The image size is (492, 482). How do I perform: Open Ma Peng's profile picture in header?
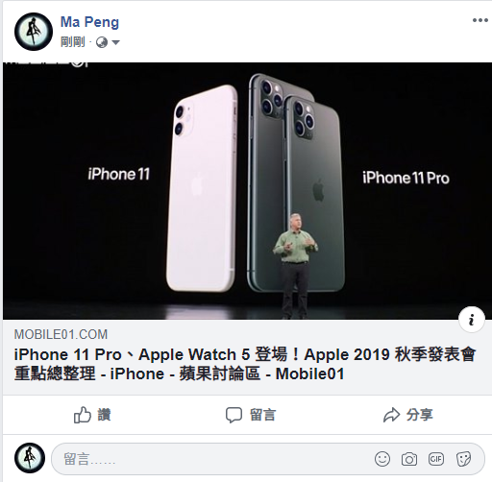(34, 32)
